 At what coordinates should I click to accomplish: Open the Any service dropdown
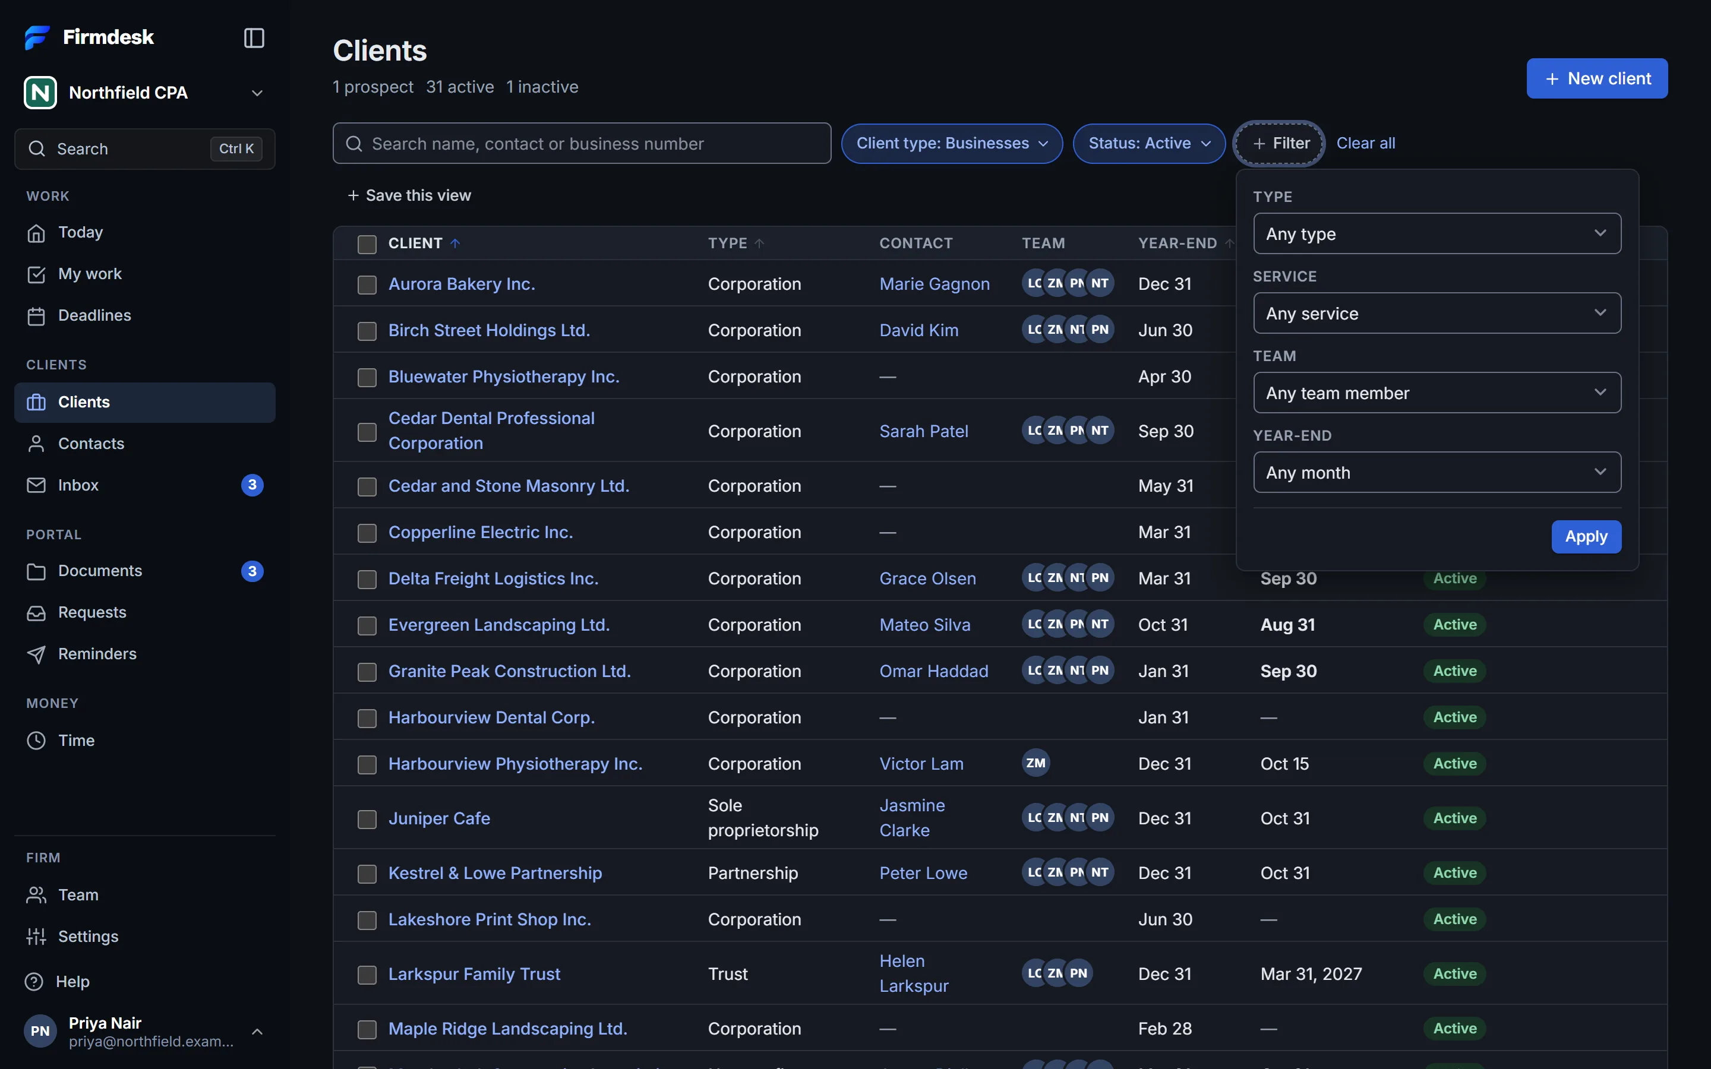1437,313
